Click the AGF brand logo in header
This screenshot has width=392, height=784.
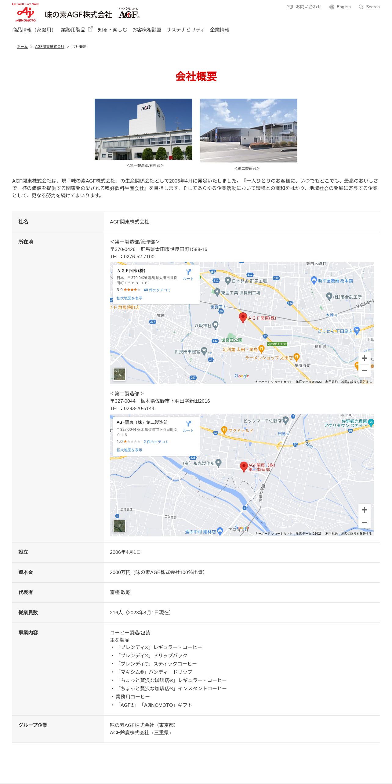(129, 13)
